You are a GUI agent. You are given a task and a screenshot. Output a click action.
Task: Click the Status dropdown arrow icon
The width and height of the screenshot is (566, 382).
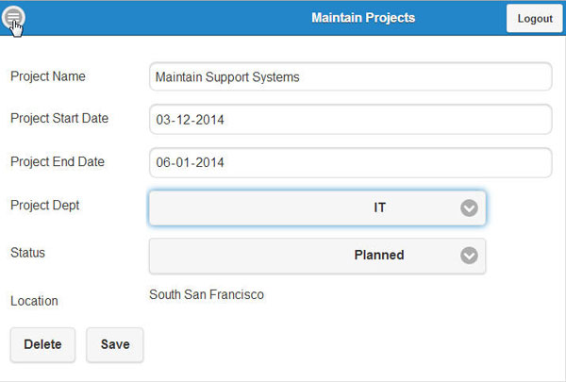point(469,256)
